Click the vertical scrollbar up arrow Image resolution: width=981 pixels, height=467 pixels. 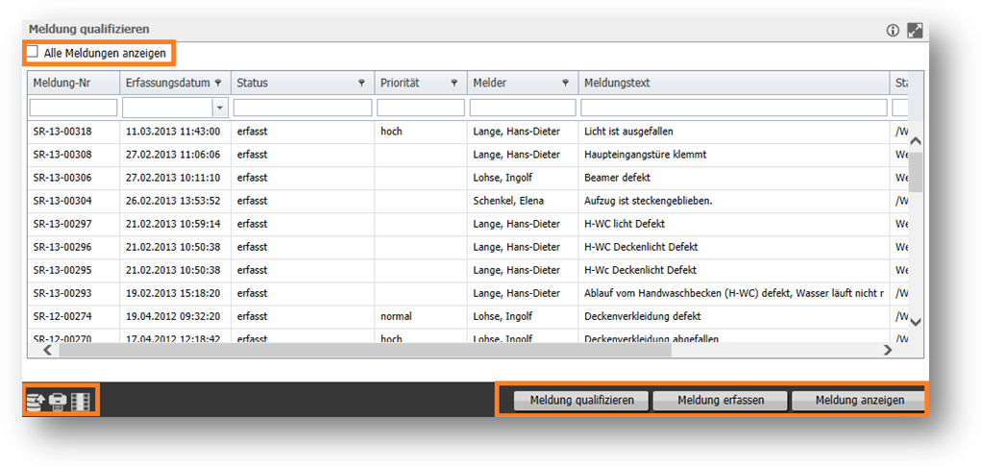[916, 141]
